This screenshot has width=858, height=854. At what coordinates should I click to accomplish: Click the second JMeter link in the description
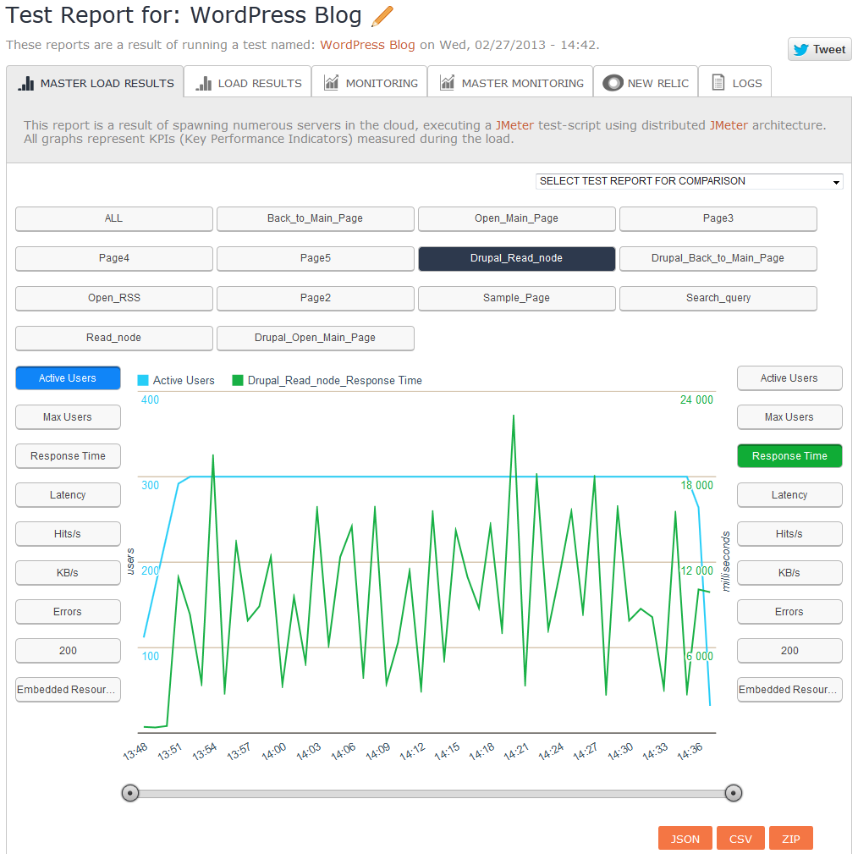coord(729,125)
